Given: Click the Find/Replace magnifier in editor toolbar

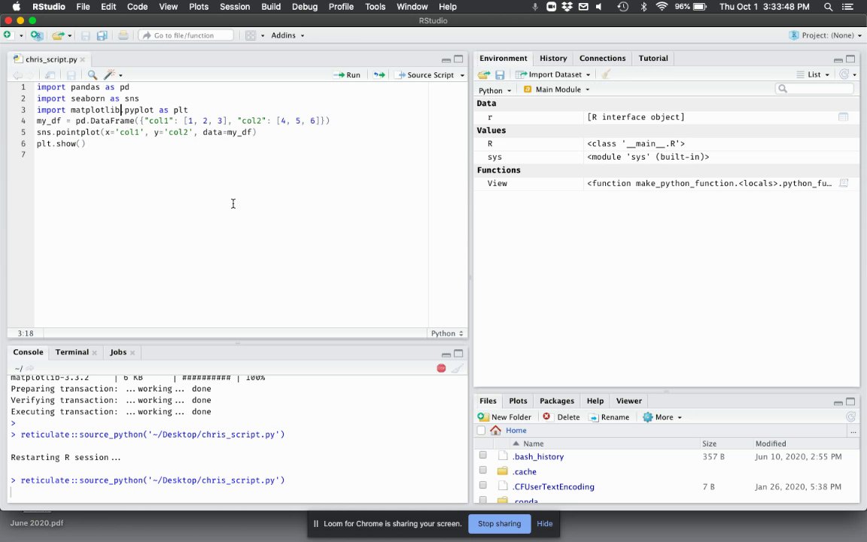Looking at the screenshot, I should pos(93,75).
